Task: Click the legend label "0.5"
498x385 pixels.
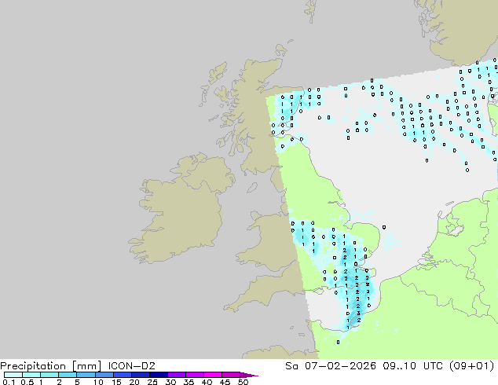Action: (27, 382)
